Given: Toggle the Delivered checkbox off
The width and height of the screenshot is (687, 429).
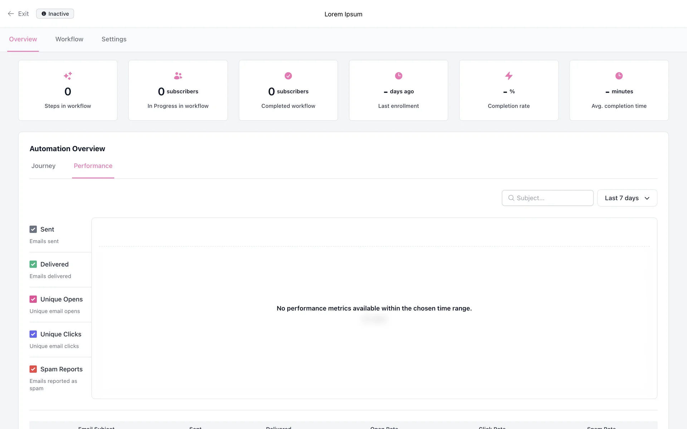Looking at the screenshot, I should (33, 264).
